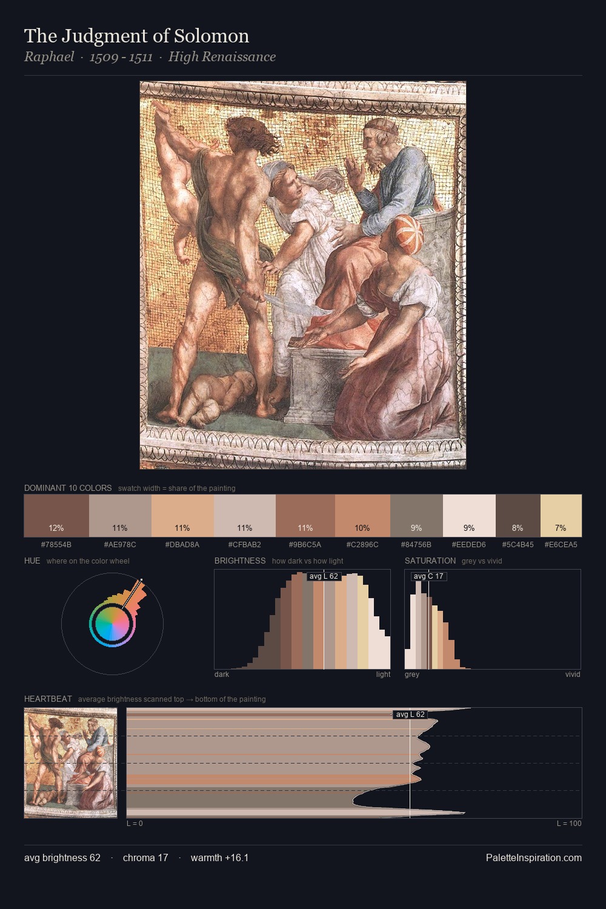
Task: Click the HEARTBEAT section heading
Action: pyautogui.click(x=48, y=699)
